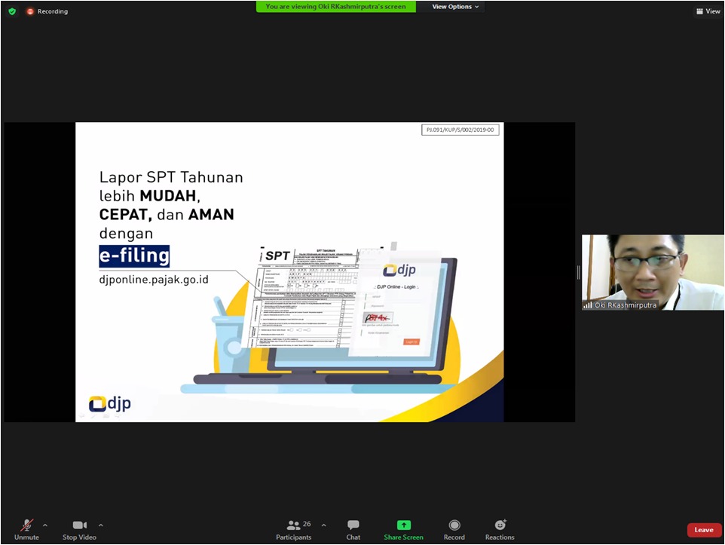Screen dimensions: 725x545
Task: Select Oki RKashmirputra's video thumbnail
Action: coord(653,272)
